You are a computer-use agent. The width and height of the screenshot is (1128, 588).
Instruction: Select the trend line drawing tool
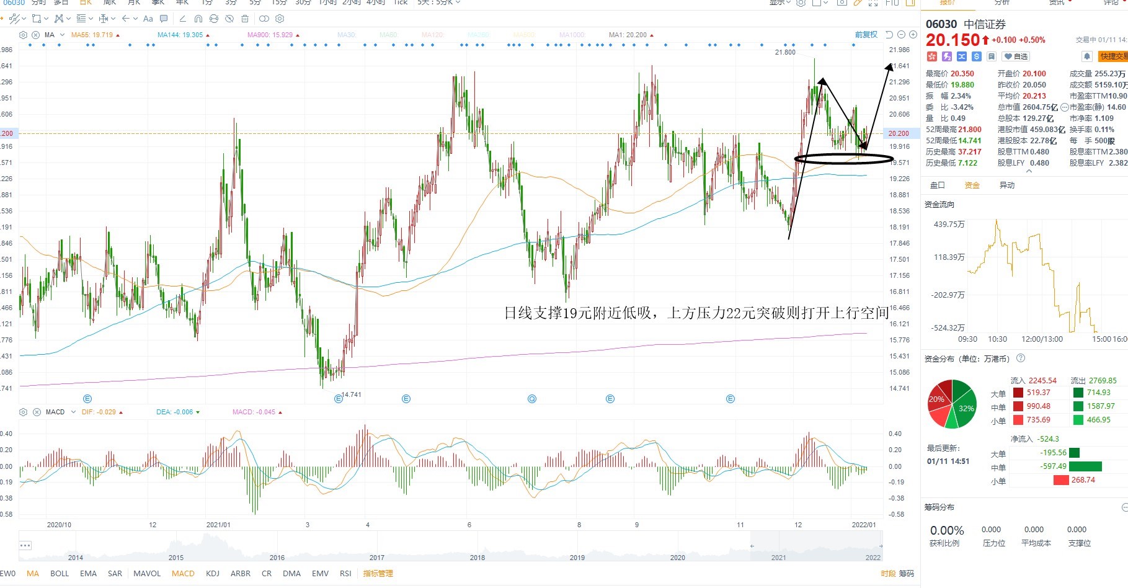coord(14,19)
